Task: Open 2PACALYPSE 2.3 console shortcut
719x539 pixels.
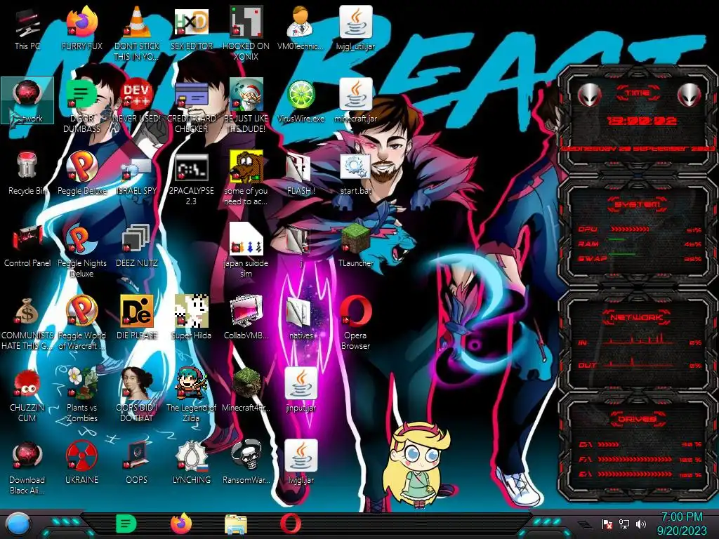Action: click(x=191, y=178)
